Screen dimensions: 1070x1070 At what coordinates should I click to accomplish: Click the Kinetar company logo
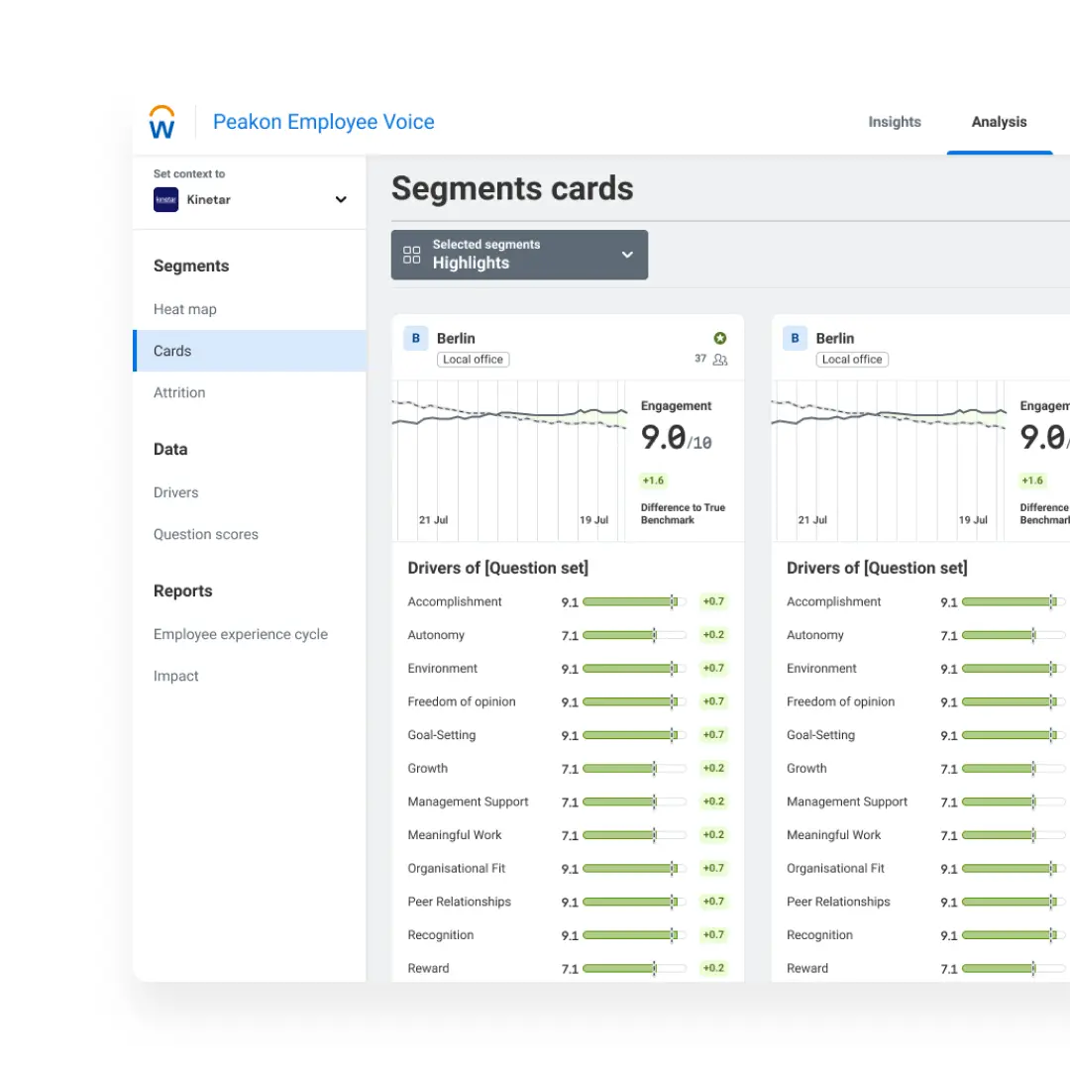tap(165, 199)
